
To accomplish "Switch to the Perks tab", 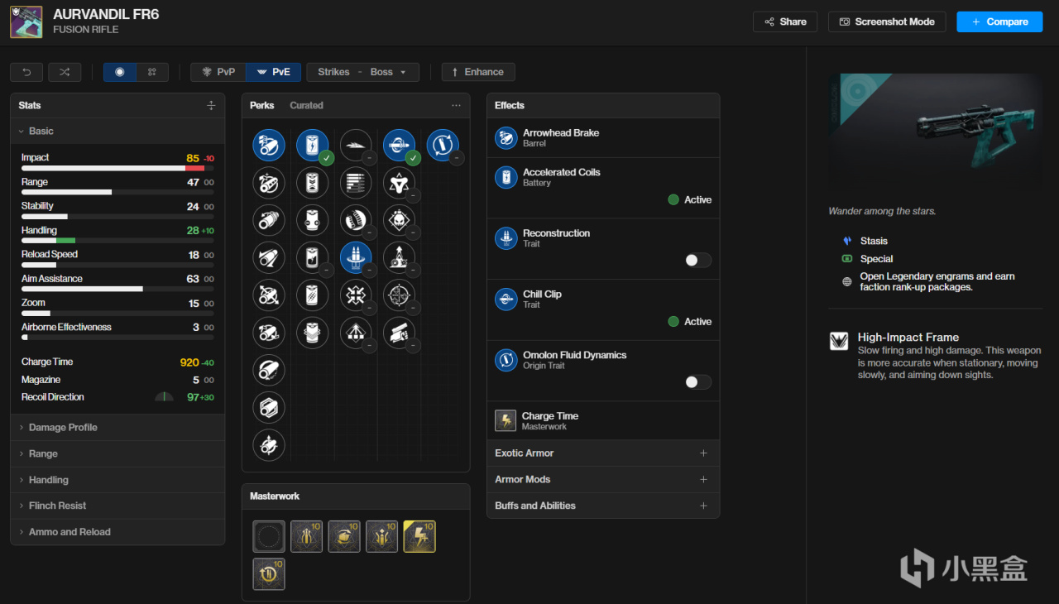I will tap(262, 105).
